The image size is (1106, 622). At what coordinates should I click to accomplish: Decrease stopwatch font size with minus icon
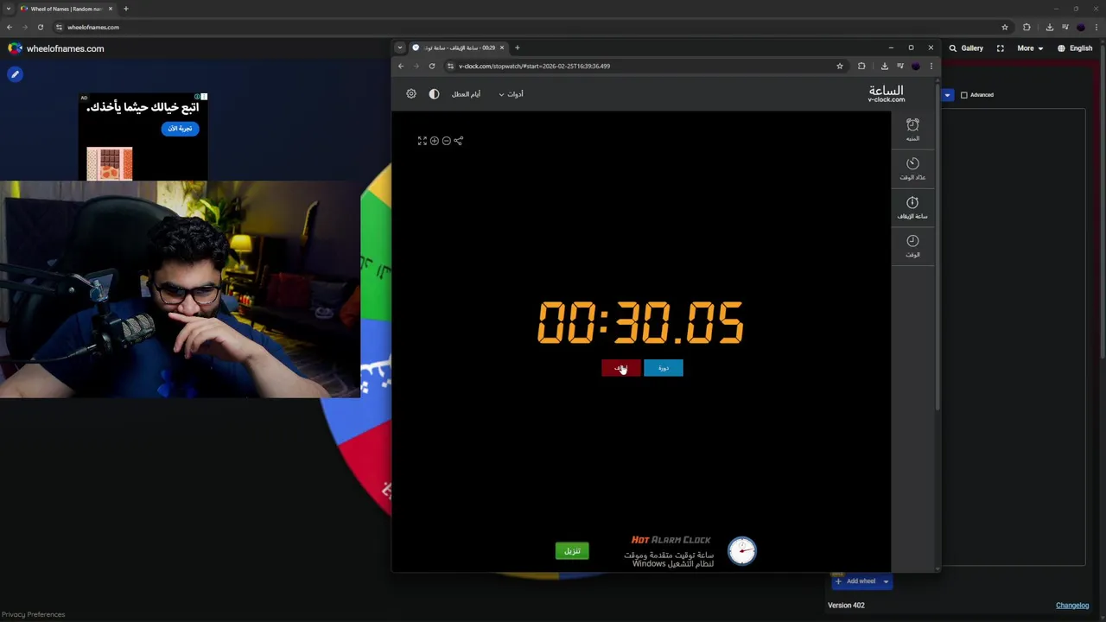(x=447, y=141)
